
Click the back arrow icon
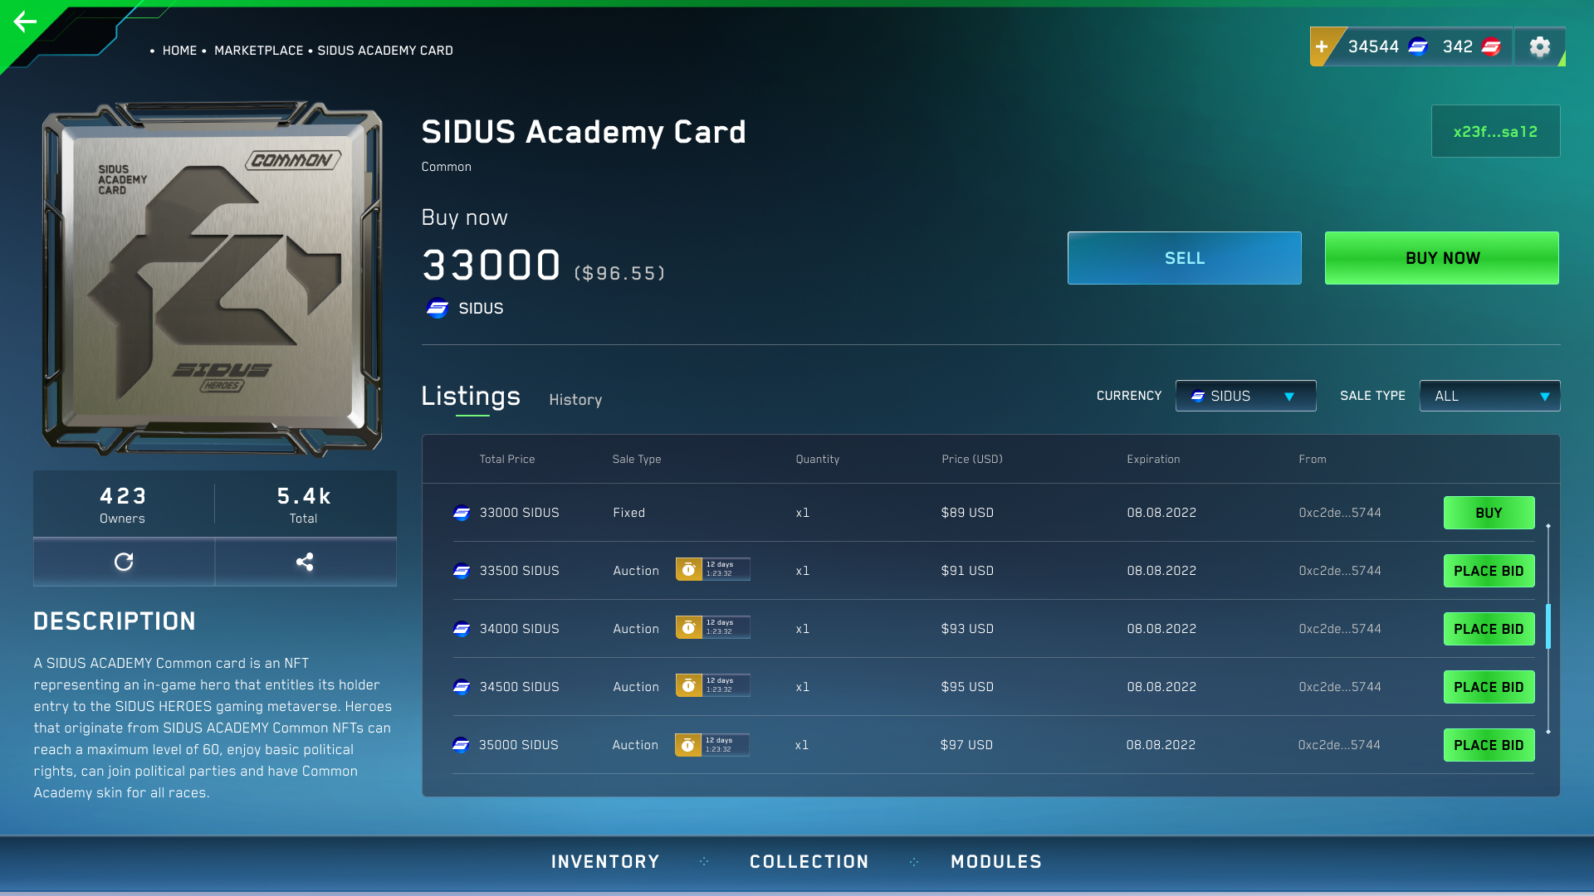26,22
